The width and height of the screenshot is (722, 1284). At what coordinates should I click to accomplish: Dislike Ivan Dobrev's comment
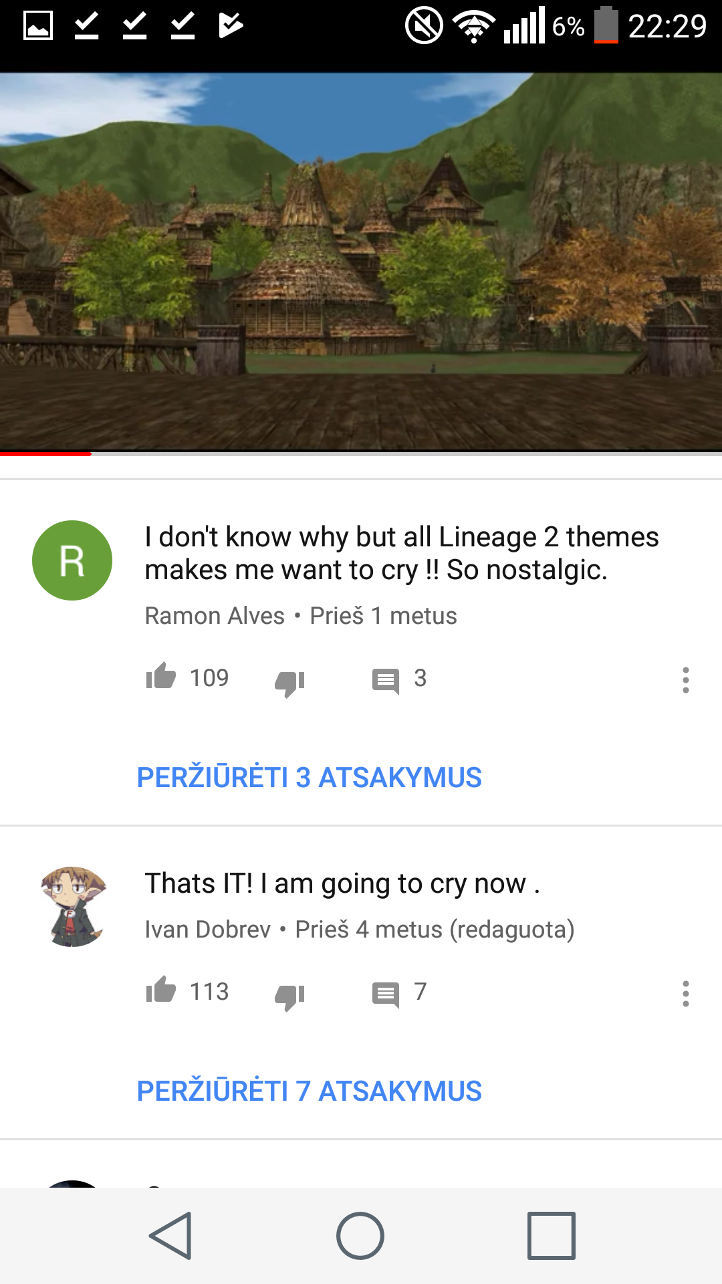coord(289,996)
